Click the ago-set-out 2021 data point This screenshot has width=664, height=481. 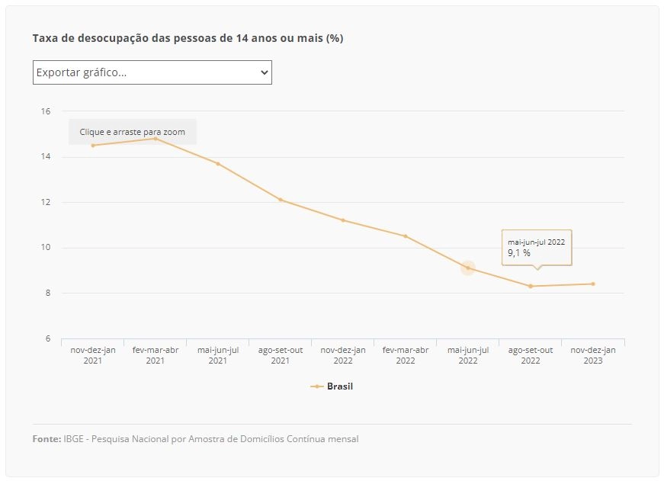point(281,200)
